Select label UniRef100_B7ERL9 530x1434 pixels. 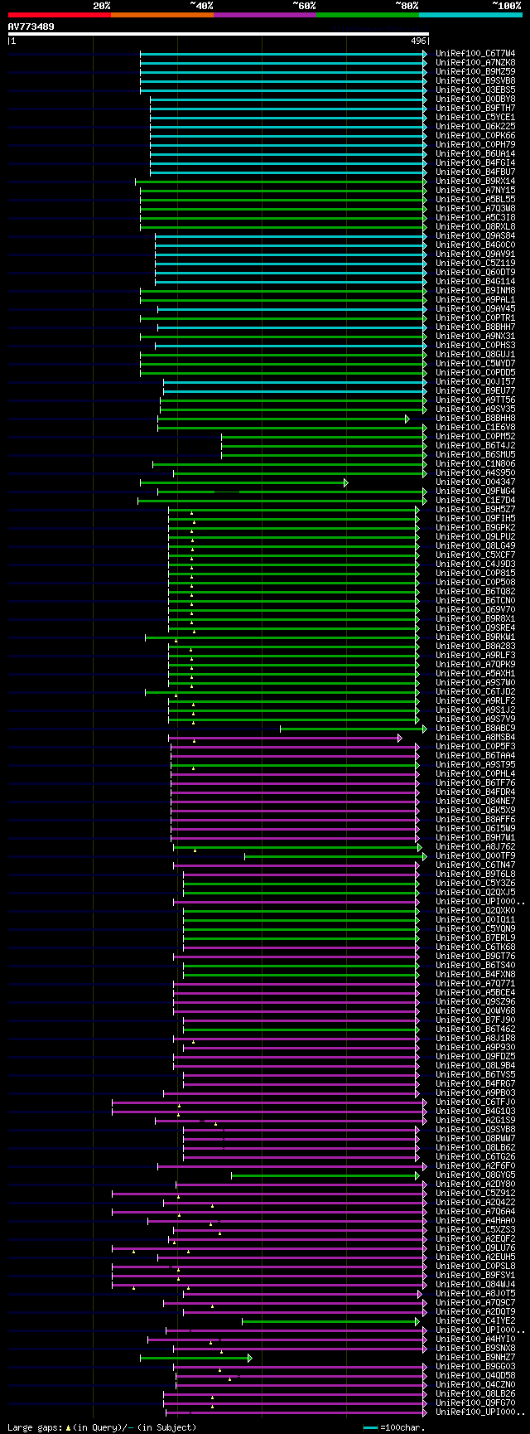[x=475, y=938]
